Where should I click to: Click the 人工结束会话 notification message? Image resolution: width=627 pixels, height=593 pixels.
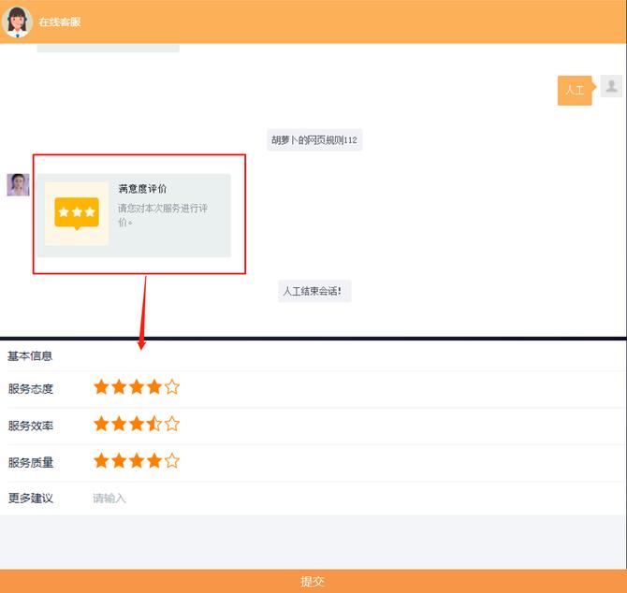coord(313,291)
